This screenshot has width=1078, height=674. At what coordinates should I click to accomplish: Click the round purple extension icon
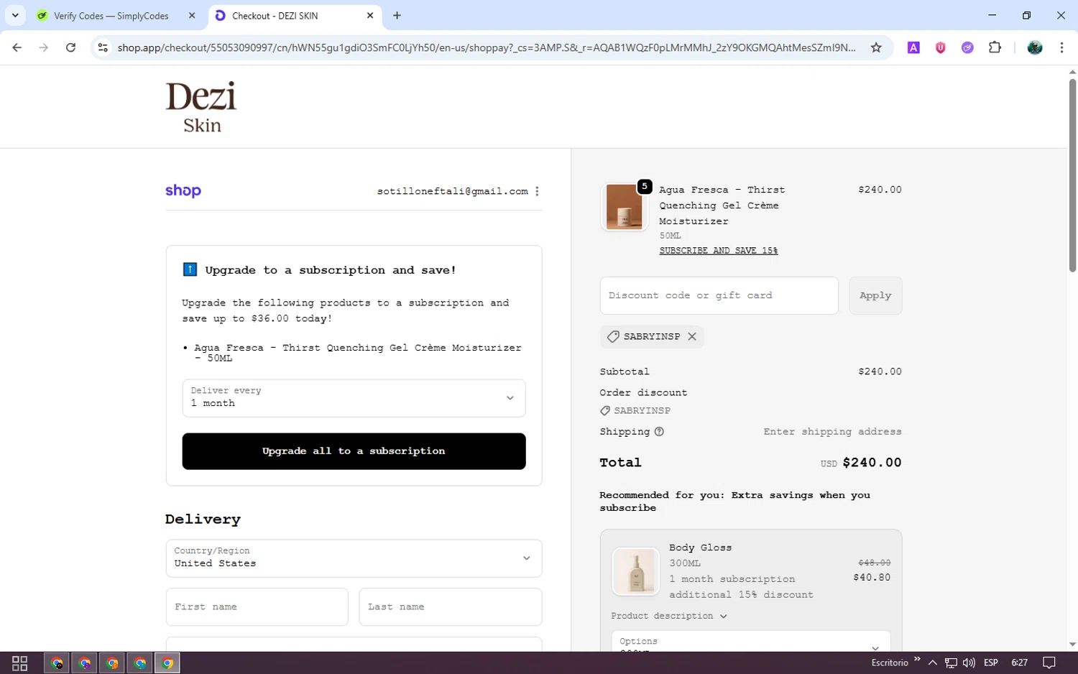967,47
